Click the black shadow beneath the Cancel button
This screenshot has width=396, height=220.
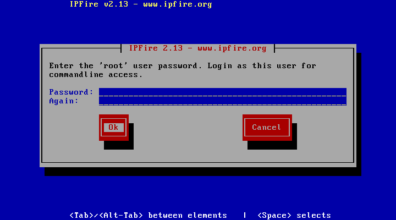tap(272, 145)
